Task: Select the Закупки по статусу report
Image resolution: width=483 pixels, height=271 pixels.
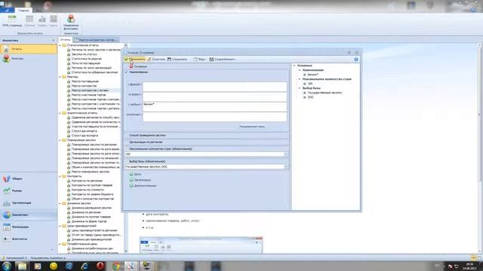Action: coord(84,54)
